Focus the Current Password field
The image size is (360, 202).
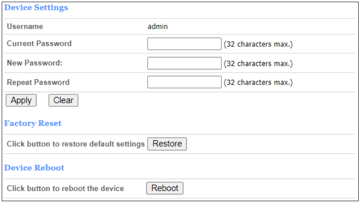coord(184,44)
